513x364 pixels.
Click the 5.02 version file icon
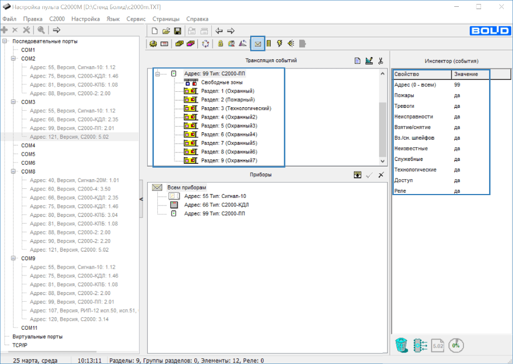[x=438, y=345]
